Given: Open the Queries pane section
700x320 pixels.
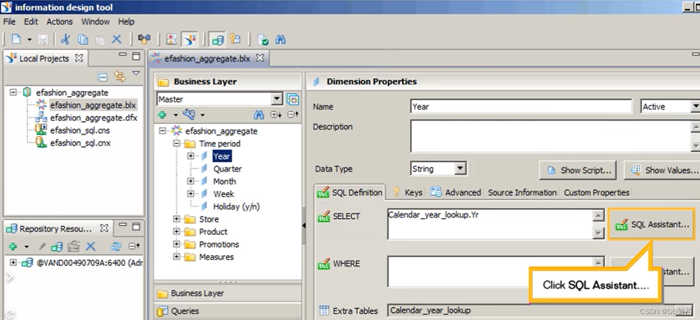Looking at the screenshot, I should [x=228, y=311].
